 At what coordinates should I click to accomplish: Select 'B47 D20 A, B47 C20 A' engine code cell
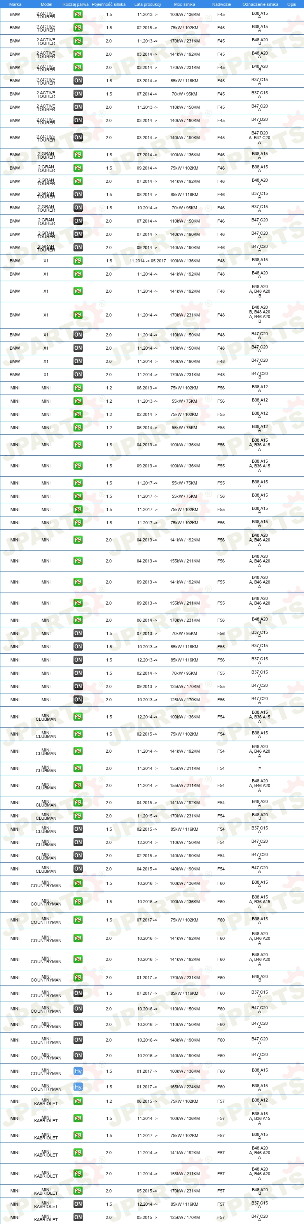coord(260,138)
